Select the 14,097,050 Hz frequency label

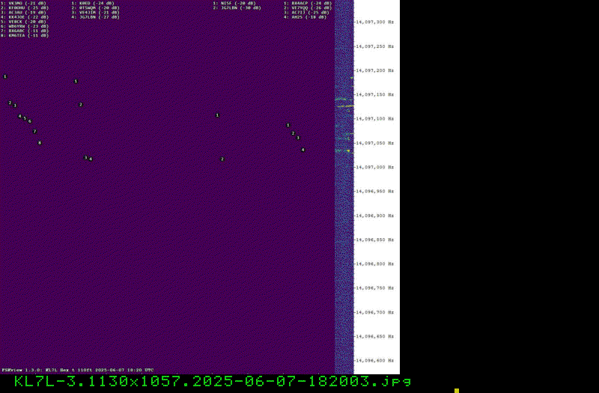(x=374, y=143)
